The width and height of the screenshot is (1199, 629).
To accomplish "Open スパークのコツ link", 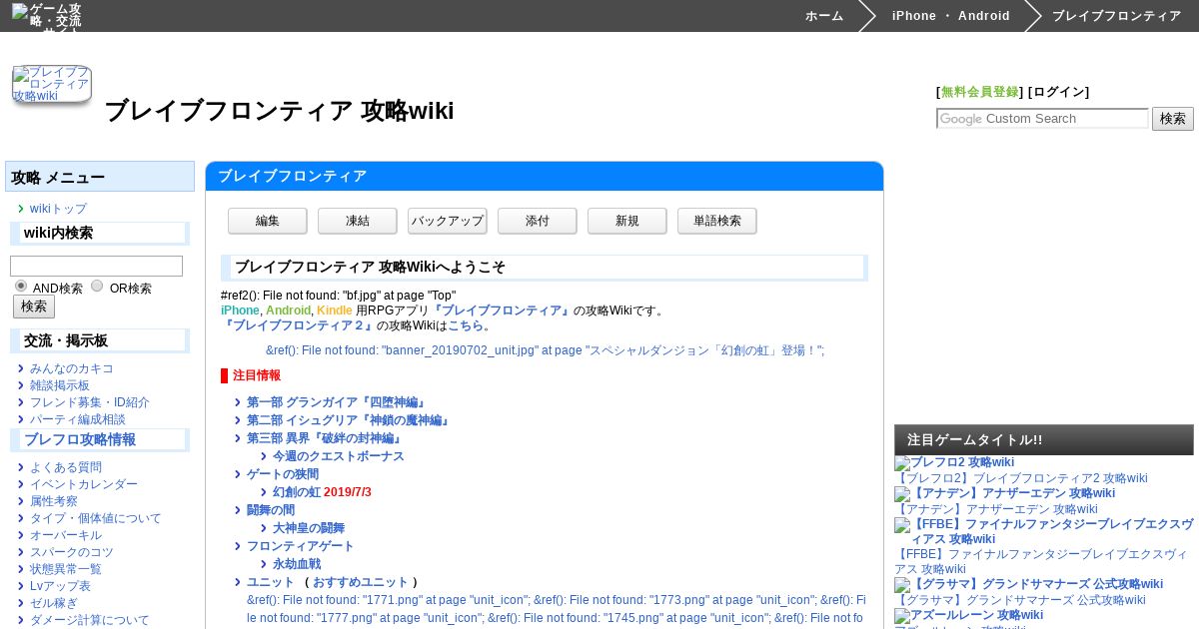I will point(72,552).
